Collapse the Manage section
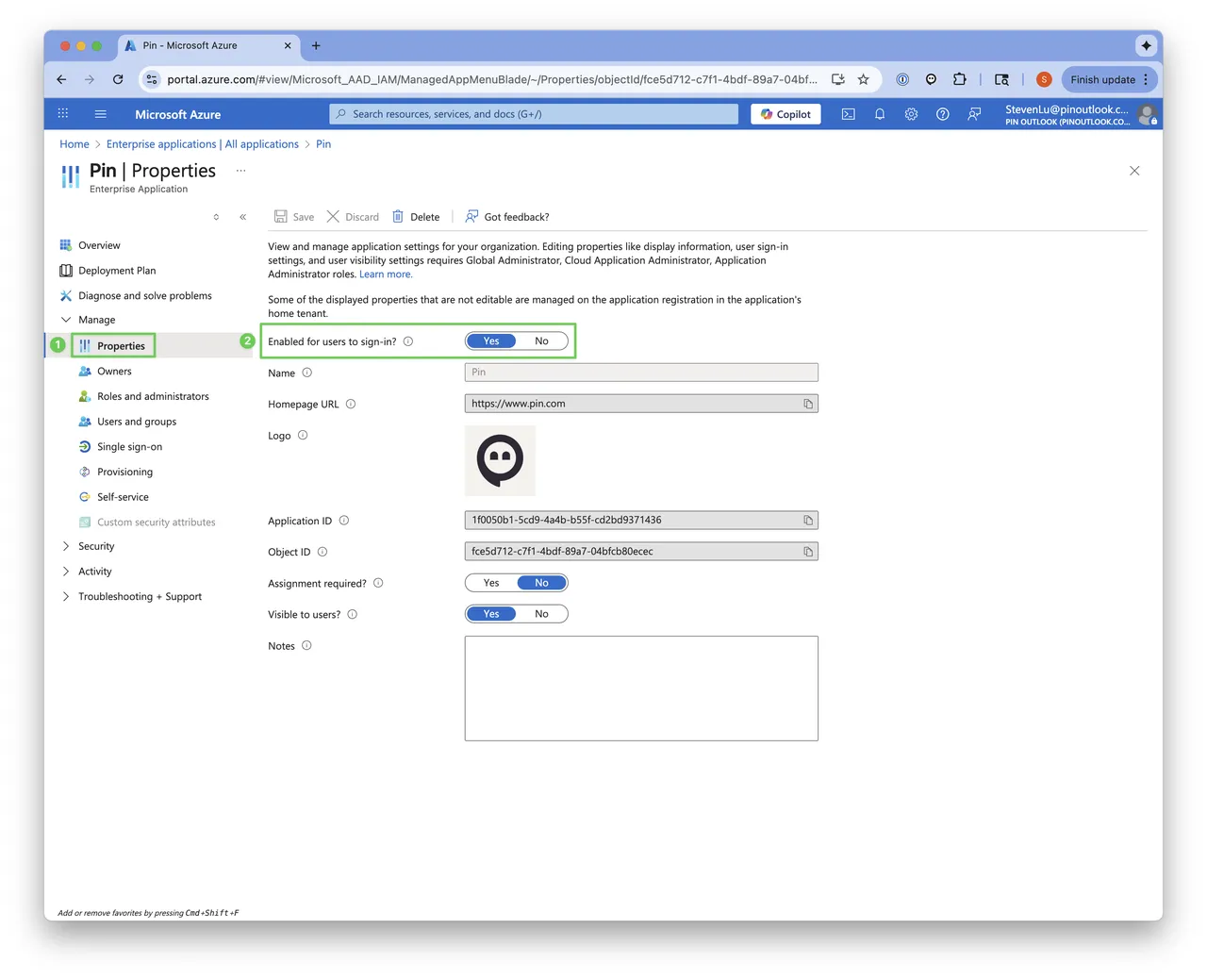1207x979 pixels. (x=66, y=320)
